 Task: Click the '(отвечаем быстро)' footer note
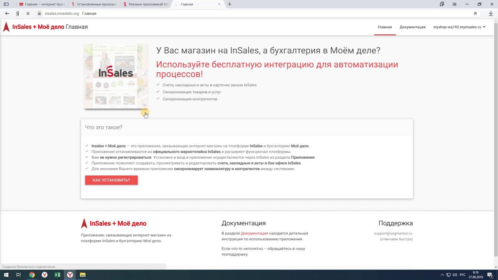coord(396,239)
